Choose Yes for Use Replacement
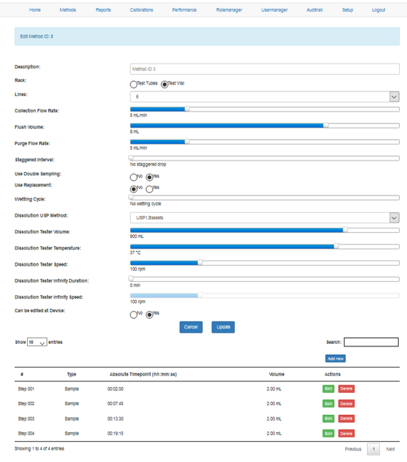The image size is (407, 462). pyautogui.click(x=150, y=189)
